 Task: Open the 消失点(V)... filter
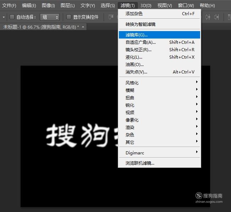[160, 72]
